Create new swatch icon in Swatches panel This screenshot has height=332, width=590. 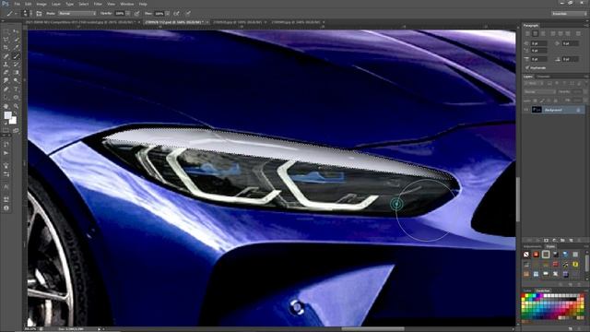[x=571, y=328]
